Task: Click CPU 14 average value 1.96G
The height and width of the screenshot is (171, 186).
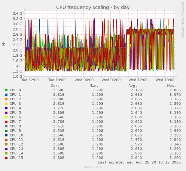Action: tap(136, 153)
